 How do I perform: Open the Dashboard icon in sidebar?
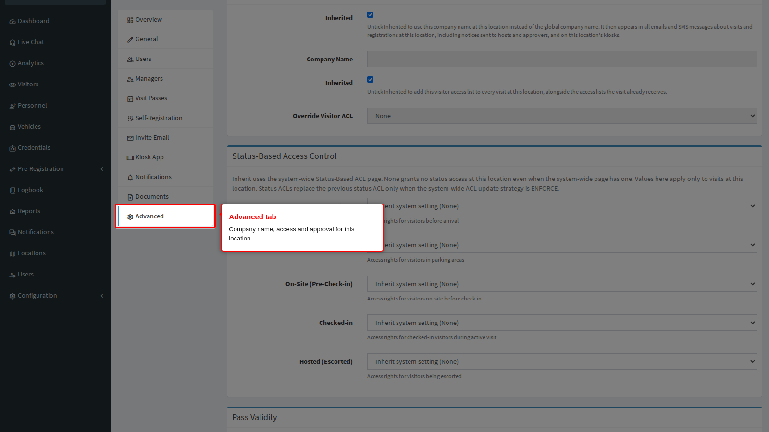point(12,22)
